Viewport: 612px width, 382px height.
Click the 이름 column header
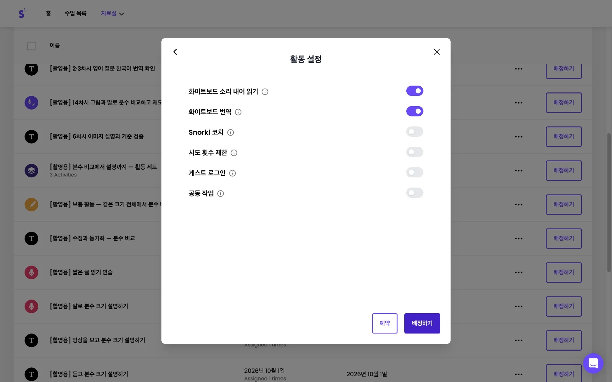[x=55, y=45]
